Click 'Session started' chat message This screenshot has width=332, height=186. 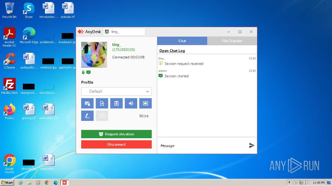(x=177, y=76)
